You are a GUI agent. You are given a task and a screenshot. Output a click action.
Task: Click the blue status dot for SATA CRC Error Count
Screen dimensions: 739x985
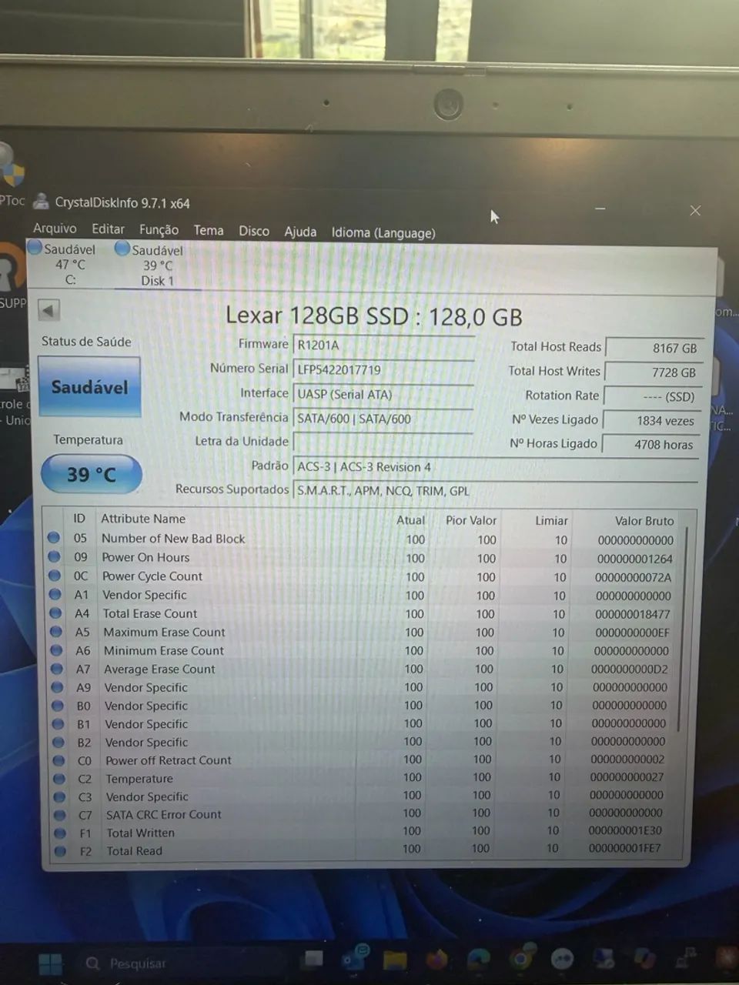pyautogui.click(x=60, y=815)
